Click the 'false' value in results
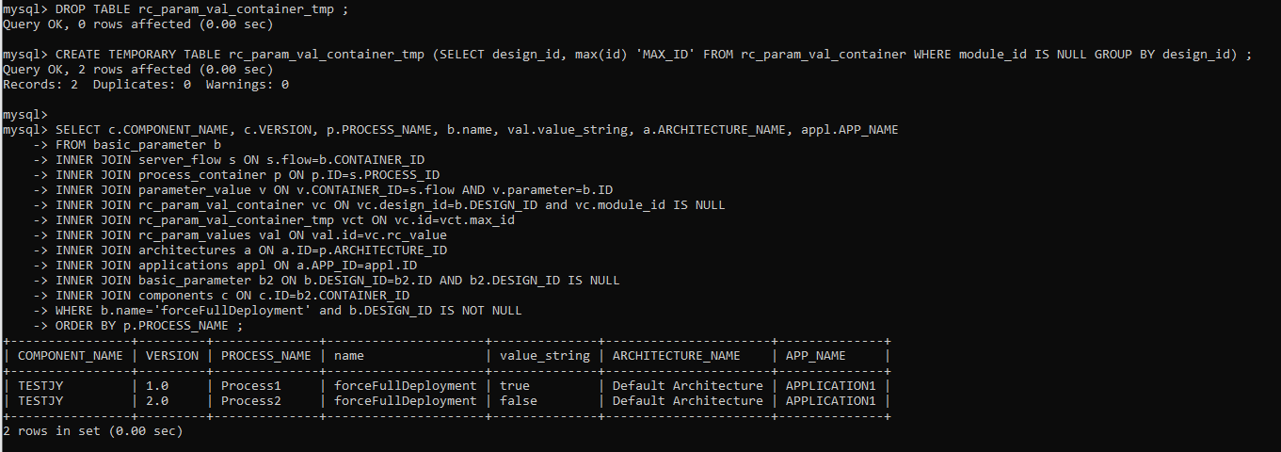 tap(519, 401)
